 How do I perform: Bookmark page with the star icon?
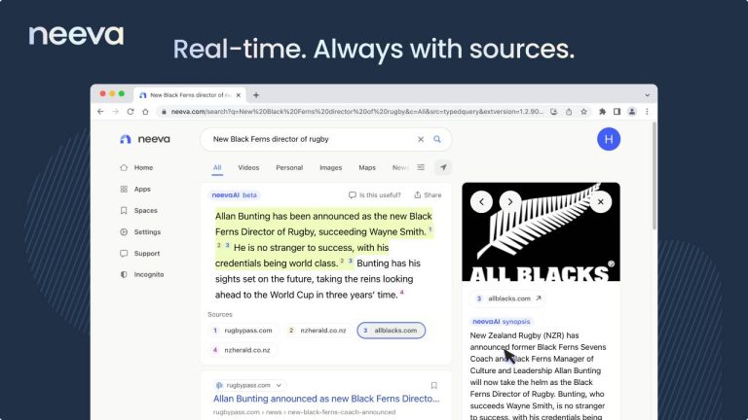click(x=584, y=112)
